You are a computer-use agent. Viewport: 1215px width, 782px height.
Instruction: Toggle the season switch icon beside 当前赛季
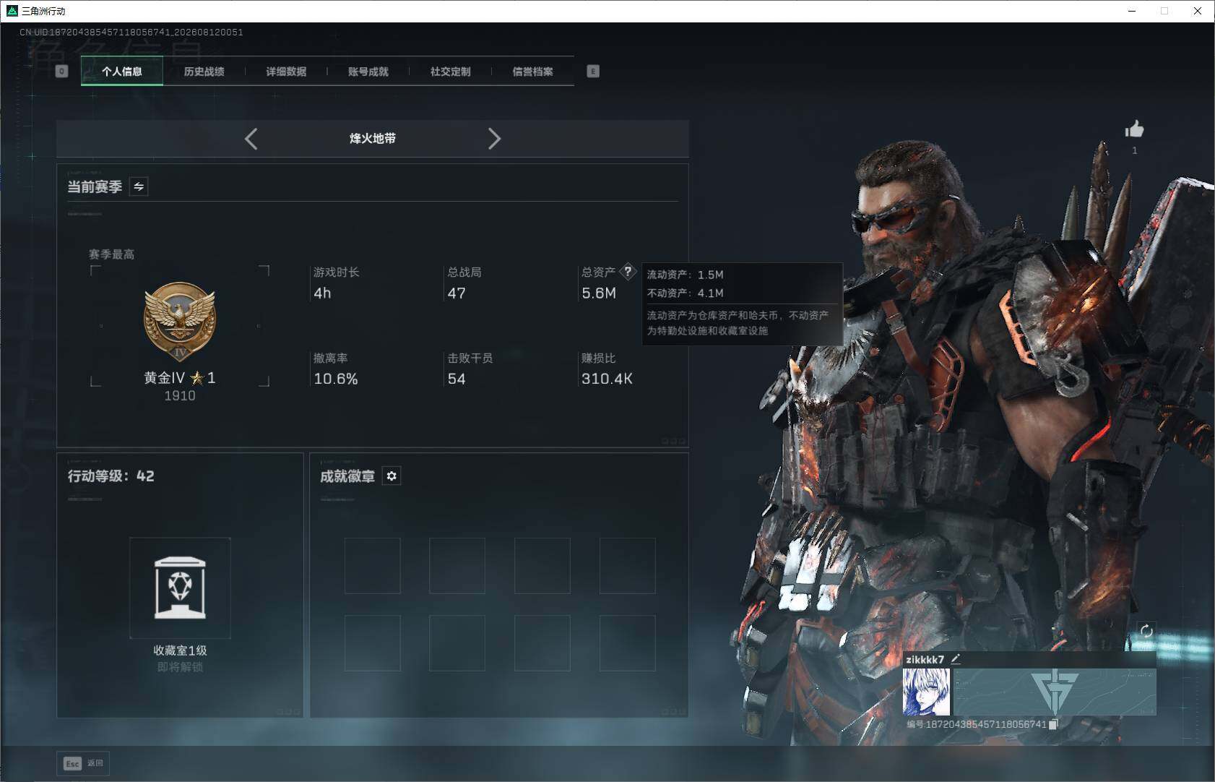pyautogui.click(x=139, y=186)
